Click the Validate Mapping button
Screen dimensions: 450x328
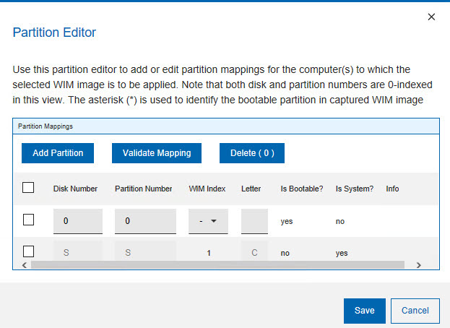[157, 153]
